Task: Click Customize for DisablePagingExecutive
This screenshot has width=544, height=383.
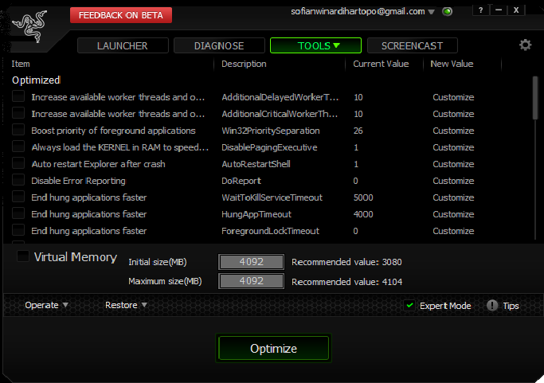Action: coord(453,147)
